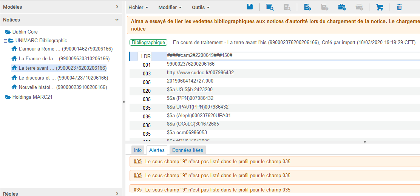Click the blue record search magnifier icon

point(270,7)
